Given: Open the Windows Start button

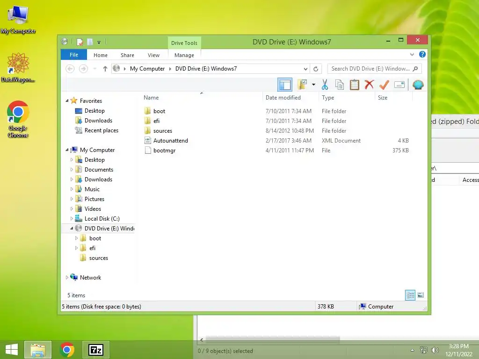Looking at the screenshot, I should (12, 350).
